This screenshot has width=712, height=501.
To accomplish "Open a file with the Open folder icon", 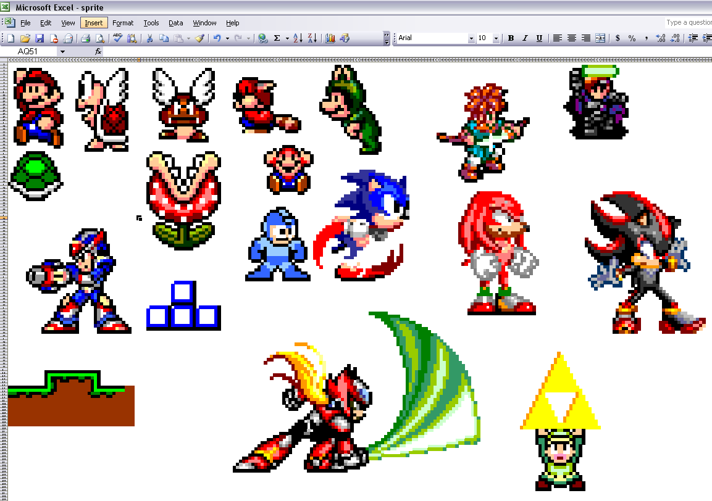I will 25,38.
